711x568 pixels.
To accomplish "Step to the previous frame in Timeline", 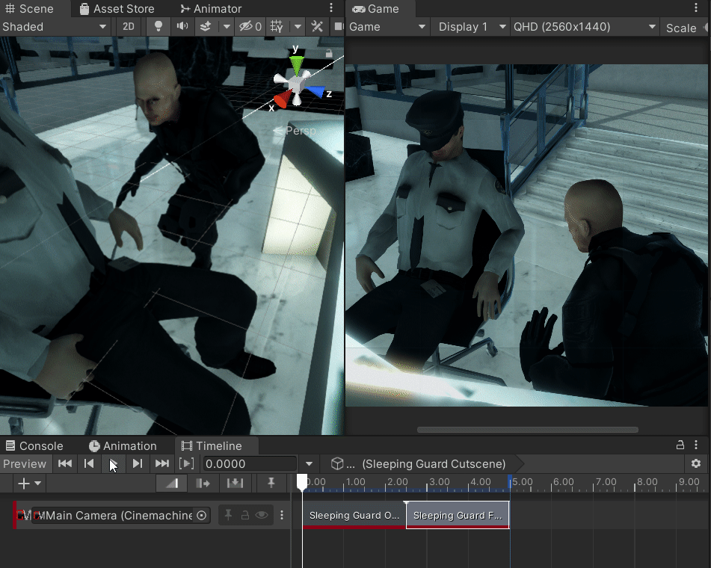I will [89, 463].
